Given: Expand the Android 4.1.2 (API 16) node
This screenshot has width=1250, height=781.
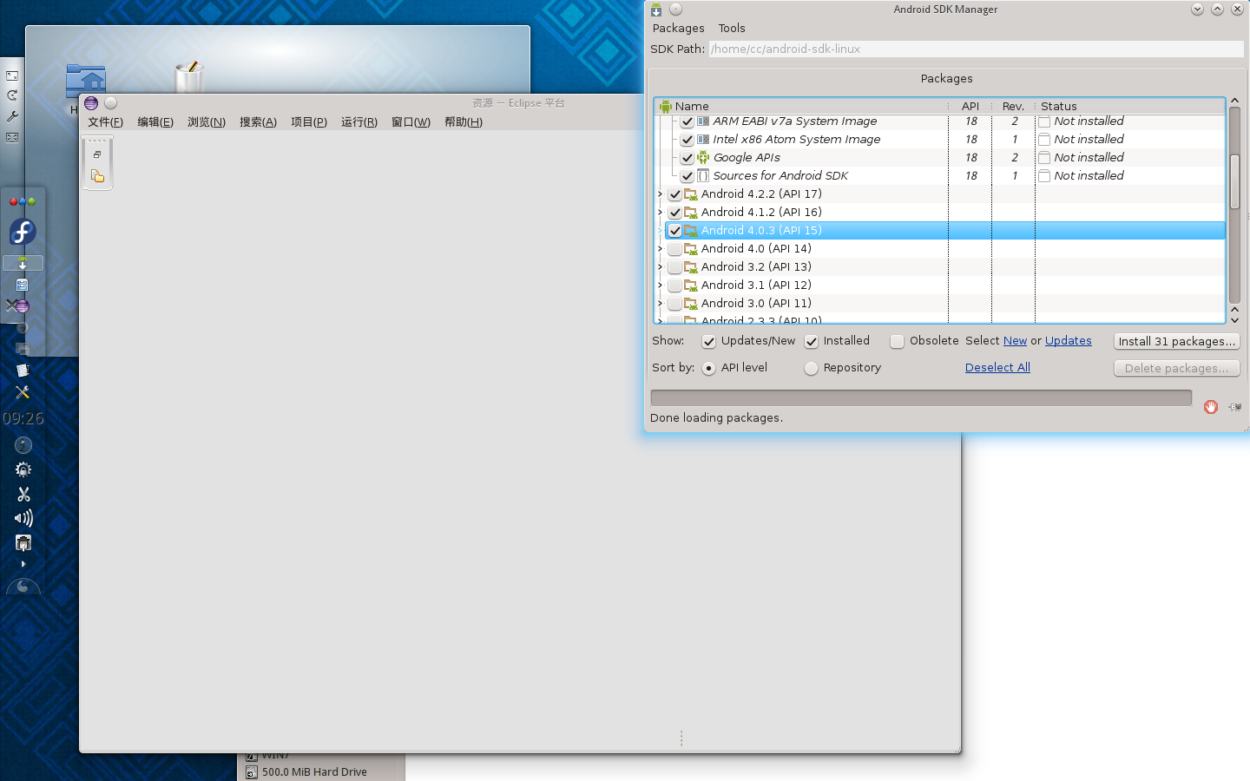Looking at the screenshot, I should coord(661,212).
